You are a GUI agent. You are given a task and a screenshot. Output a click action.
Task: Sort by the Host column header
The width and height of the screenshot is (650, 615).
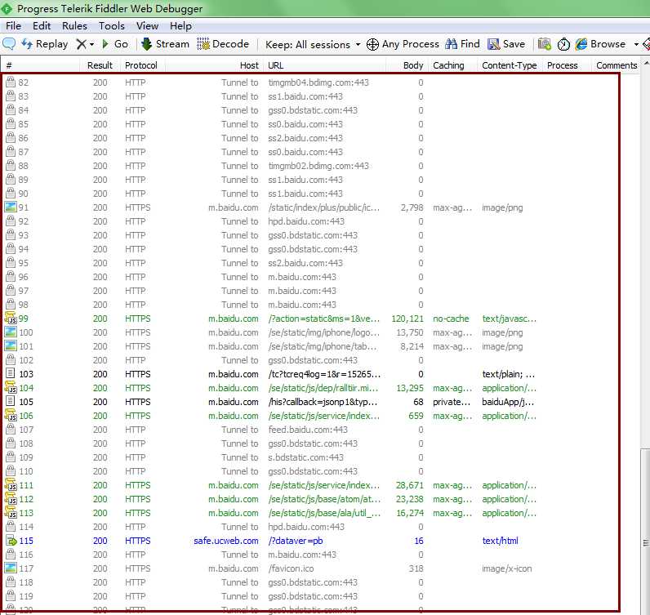(214, 65)
